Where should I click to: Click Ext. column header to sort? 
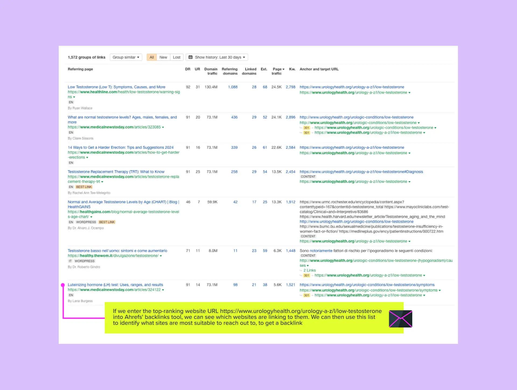pos(264,69)
